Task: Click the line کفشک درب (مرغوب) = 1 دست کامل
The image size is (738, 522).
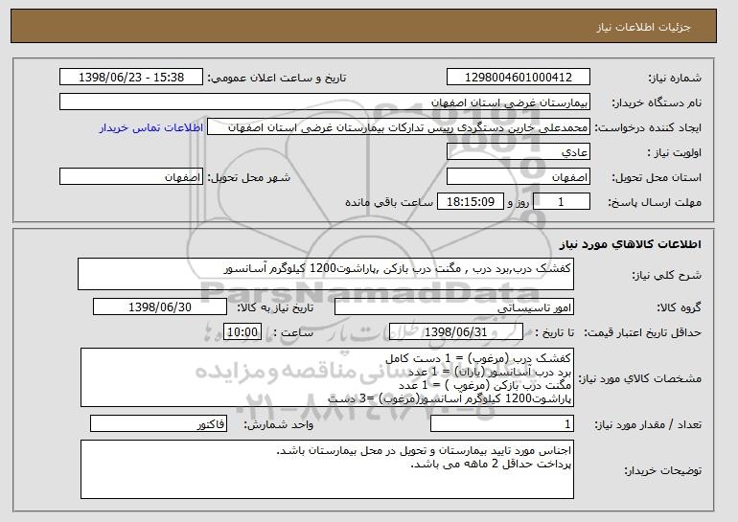Action: pos(478,358)
